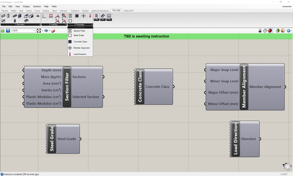Click the empty-square Steel Grade icon in the ribbon
Screen dimensions: 293x176
point(70,21)
